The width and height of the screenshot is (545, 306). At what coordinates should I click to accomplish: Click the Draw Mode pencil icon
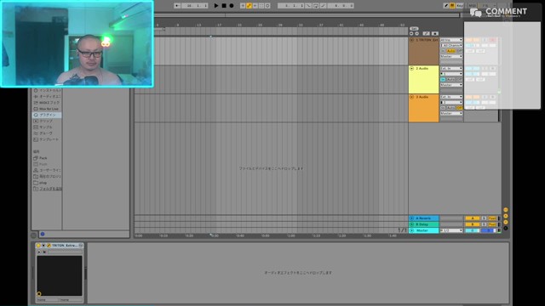click(x=446, y=6)
